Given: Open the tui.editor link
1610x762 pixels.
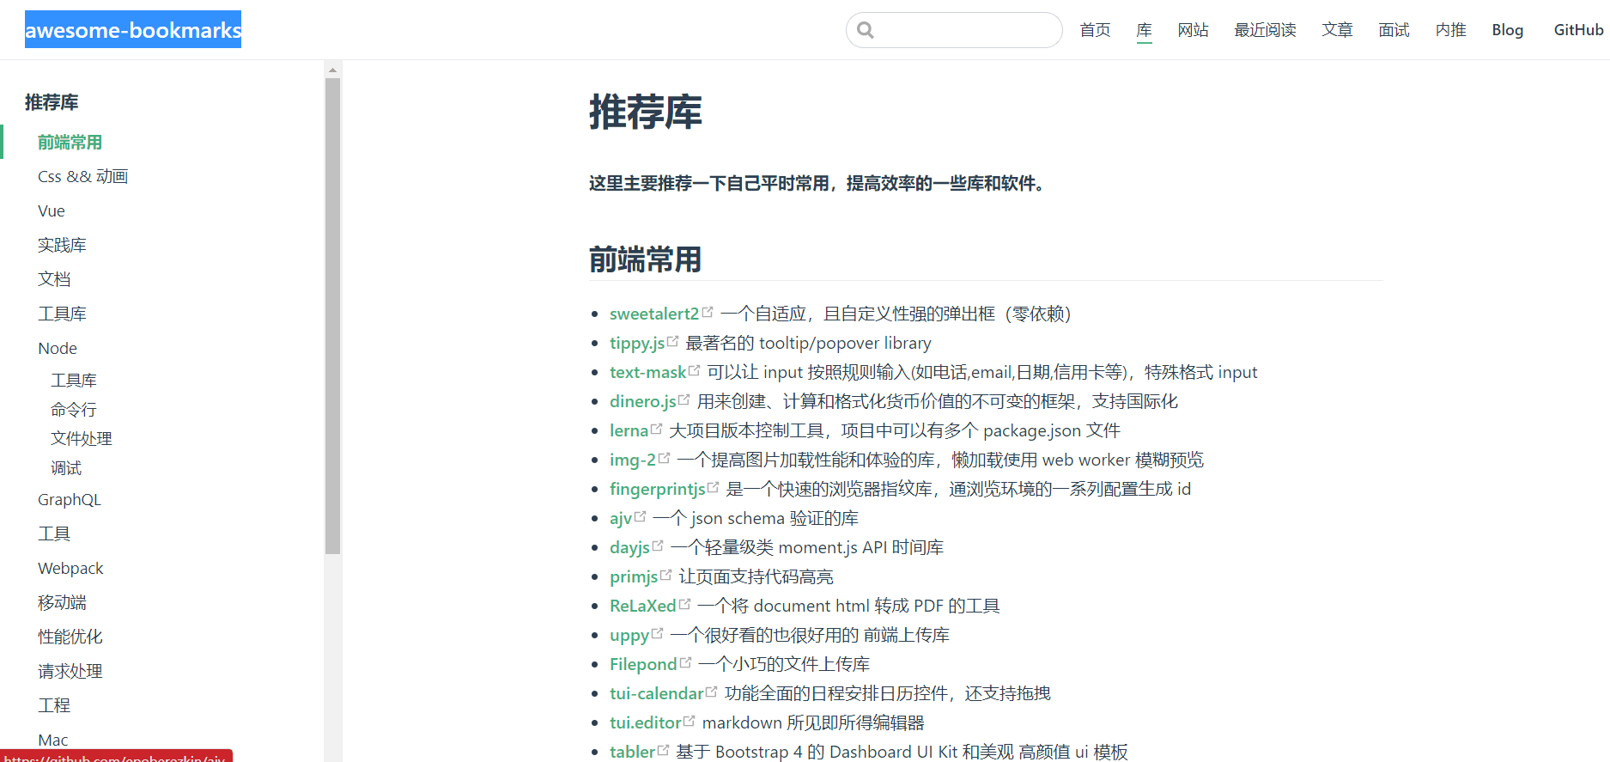Looking at the screenshot, I should [646, 722].
